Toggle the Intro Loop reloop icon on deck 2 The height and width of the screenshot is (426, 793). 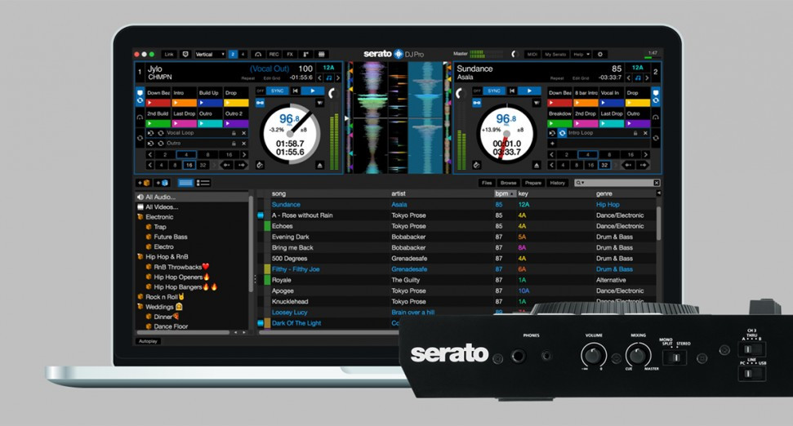point(562,133)
